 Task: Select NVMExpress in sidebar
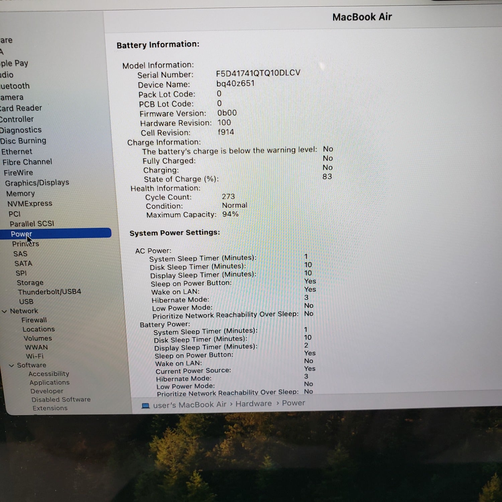coord(30,203)
